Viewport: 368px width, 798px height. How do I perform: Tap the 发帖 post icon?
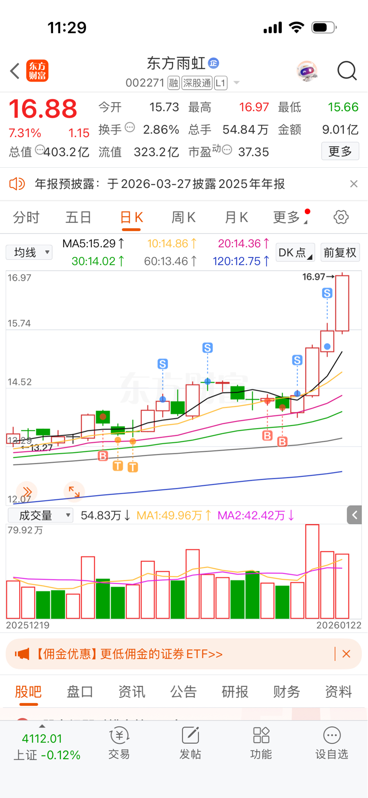point(190,743)
